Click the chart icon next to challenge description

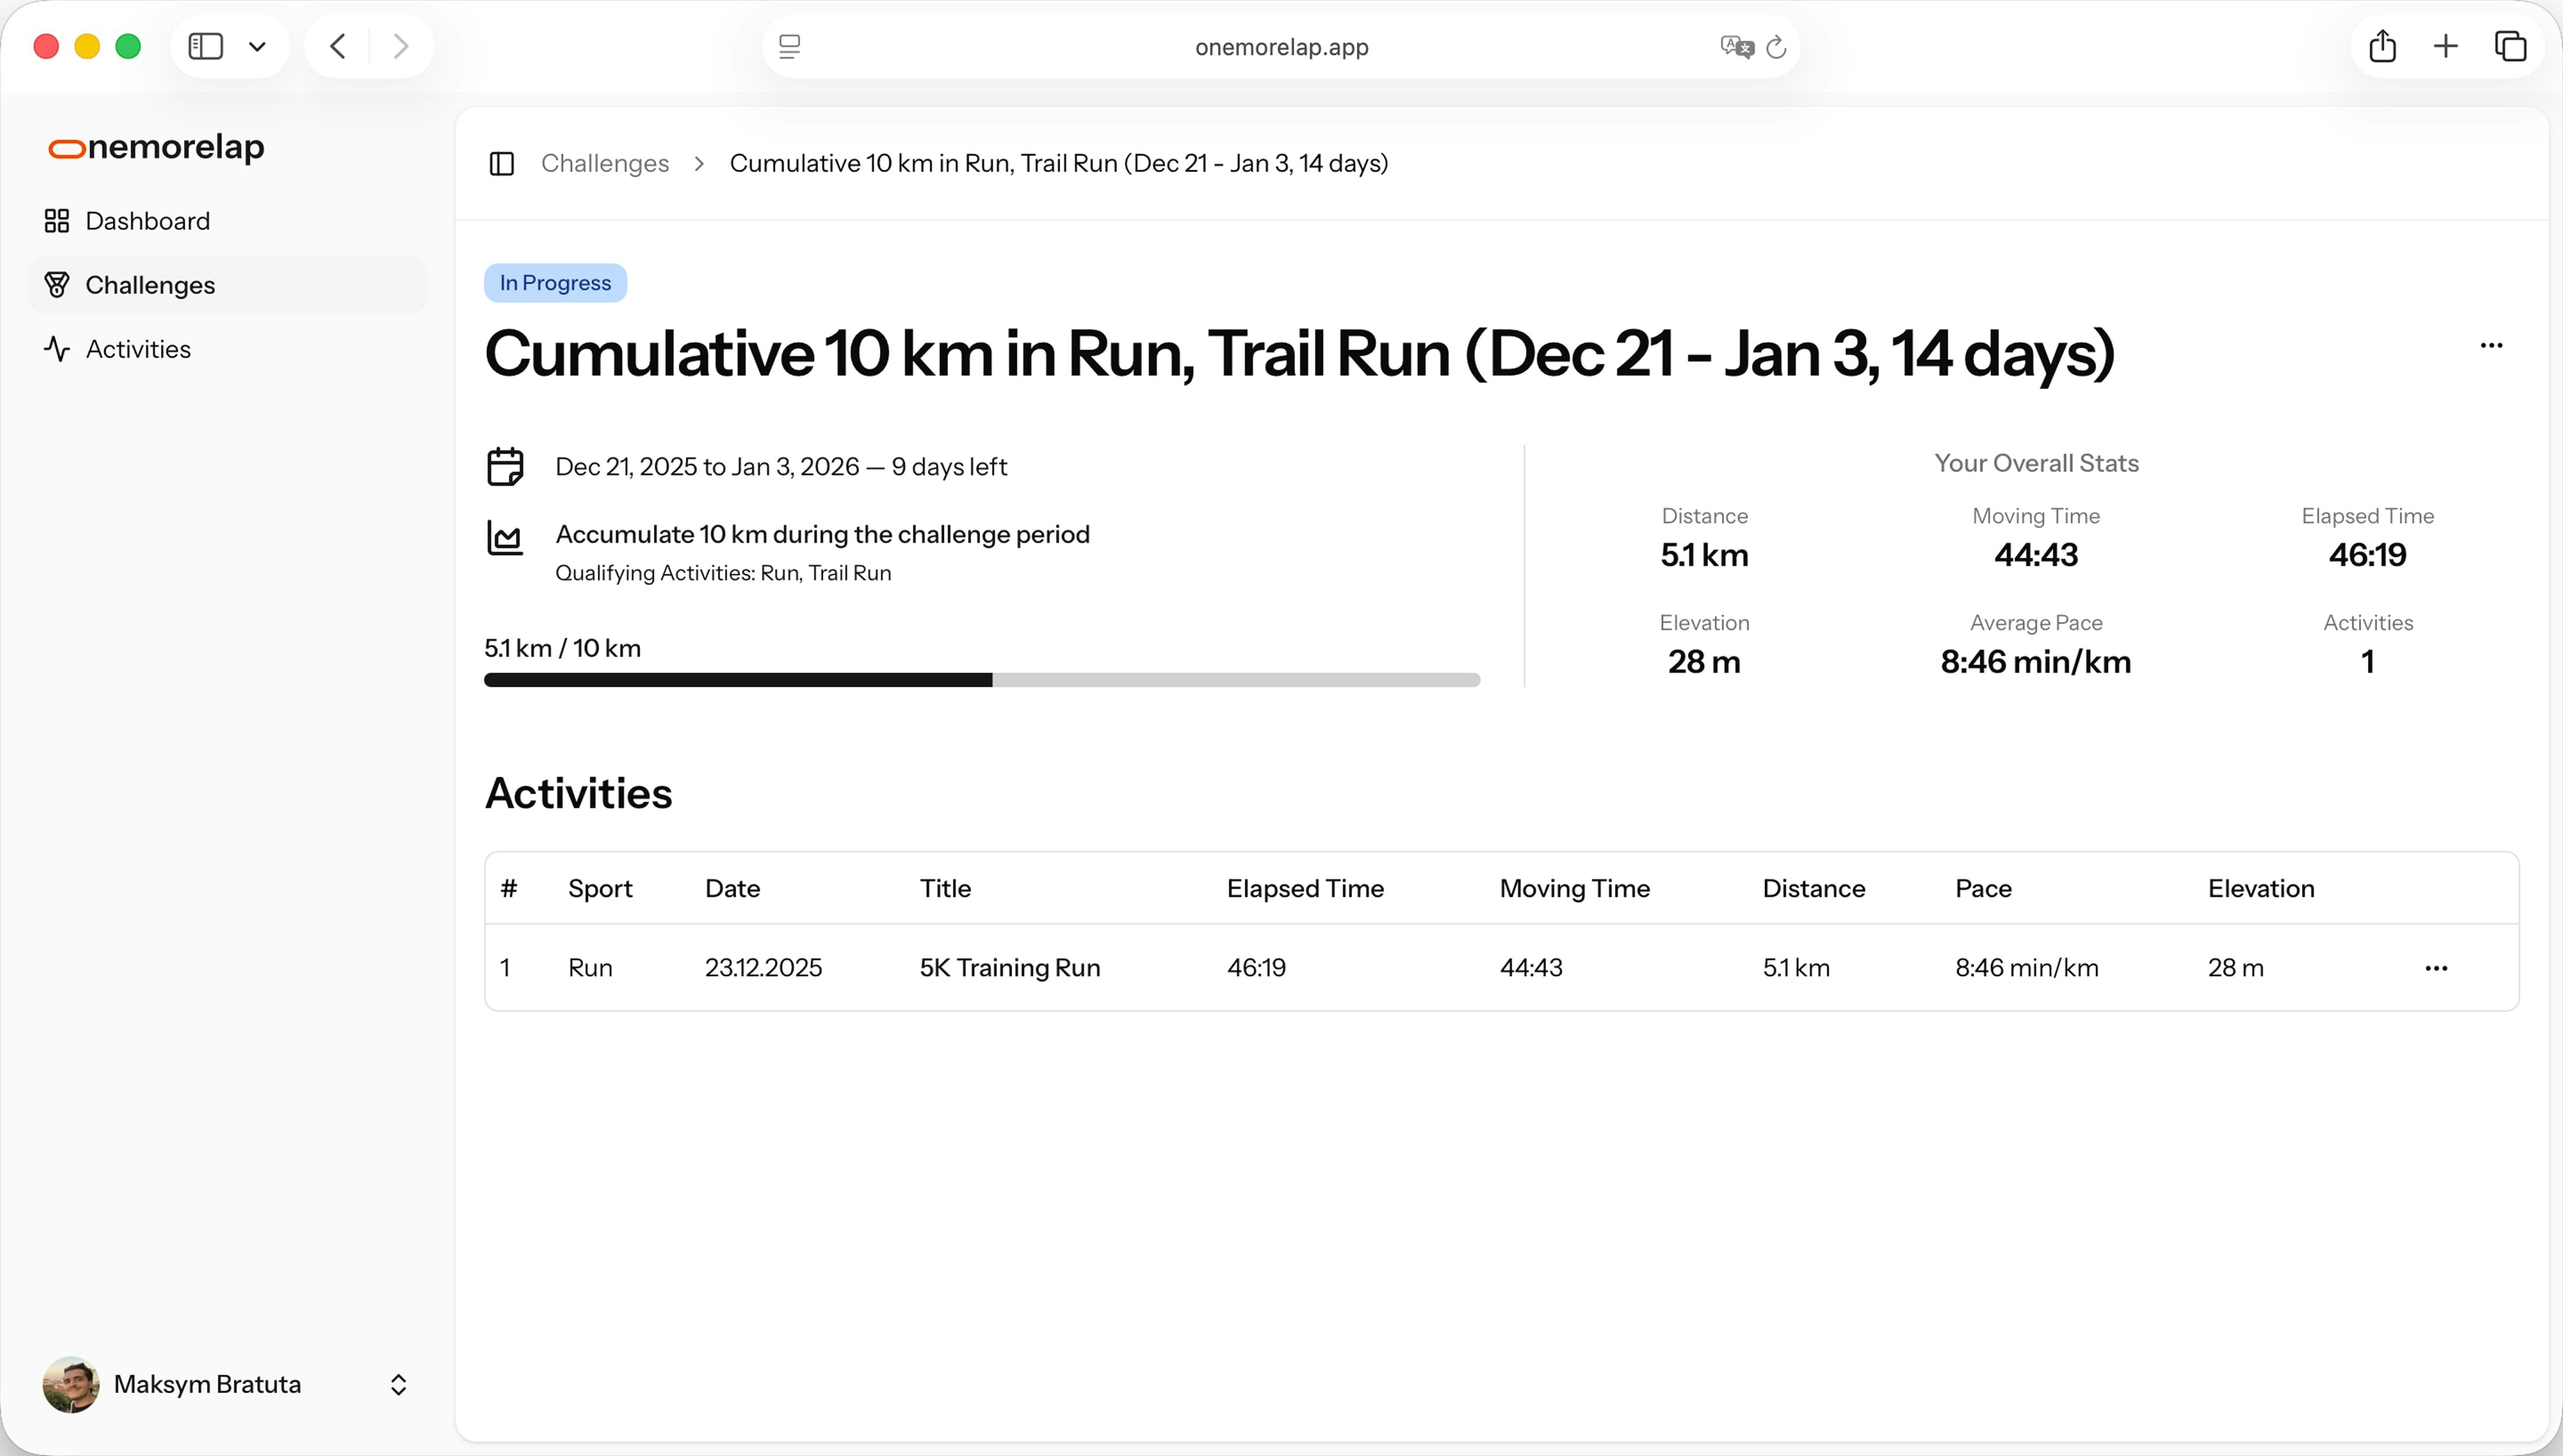pos(505,537)
